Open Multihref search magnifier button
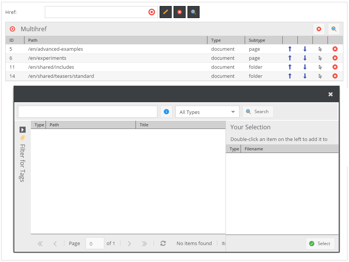 (x=334, y=29)
